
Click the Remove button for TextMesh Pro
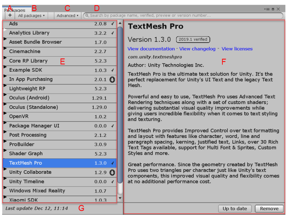point(269,209)
